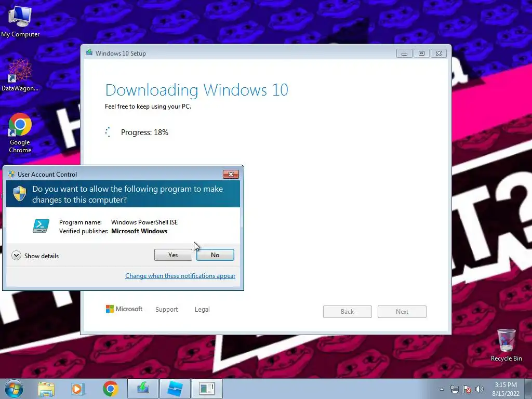The width and height of the screenshot is (532, 399).
Task: Show hidden system tray icons
Action: pos(442,389)
